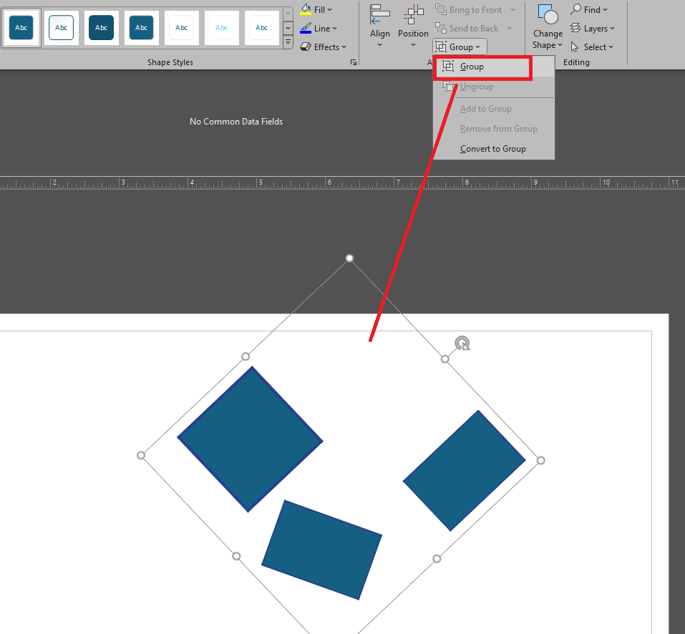Select Convert to Group menu item

pyautogui.click(x=494, y=149)
